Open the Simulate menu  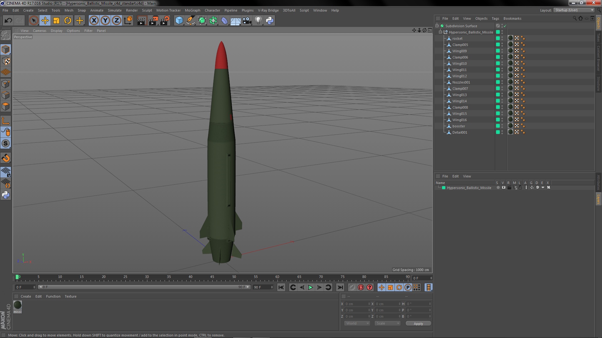point(114,10)
